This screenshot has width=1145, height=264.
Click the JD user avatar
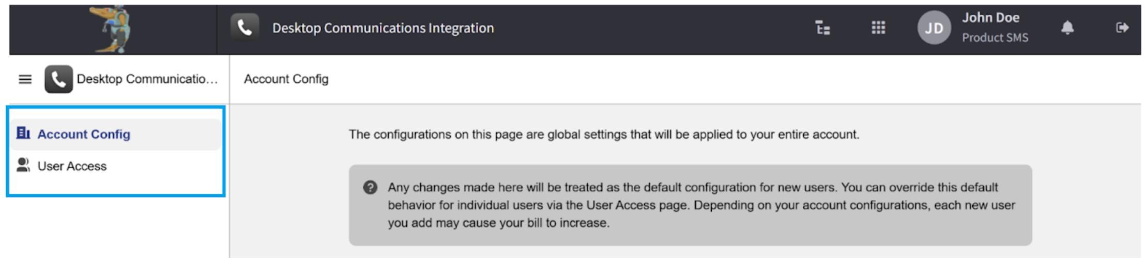point(934,28)
